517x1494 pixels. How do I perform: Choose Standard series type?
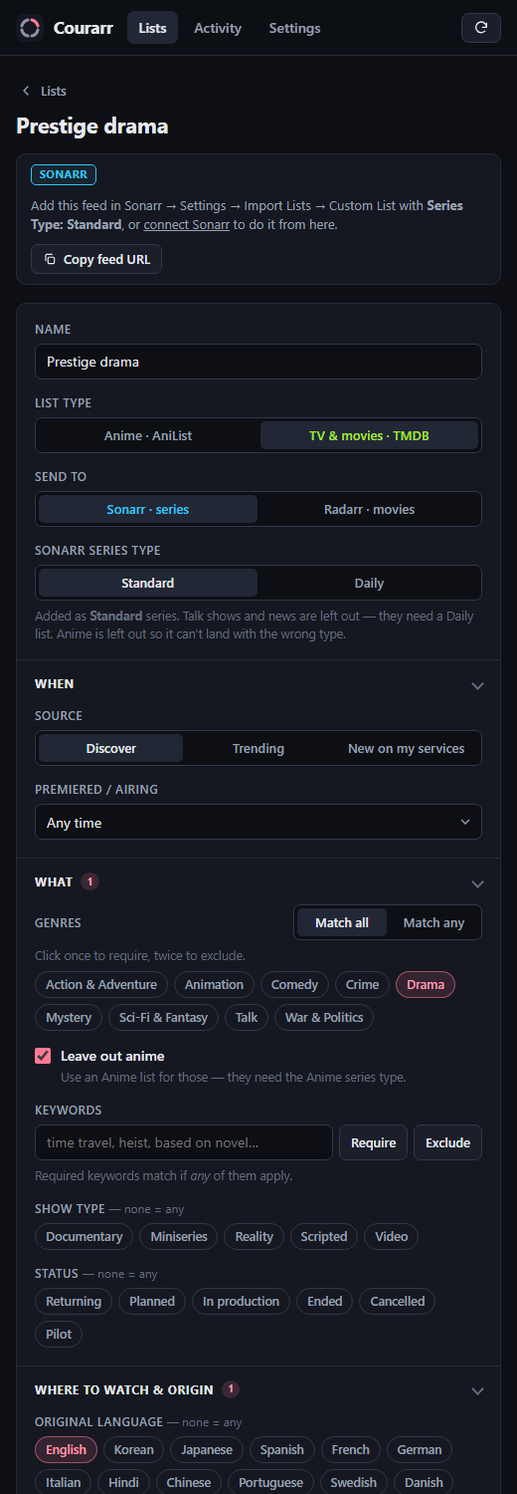(x=148, y=583)
